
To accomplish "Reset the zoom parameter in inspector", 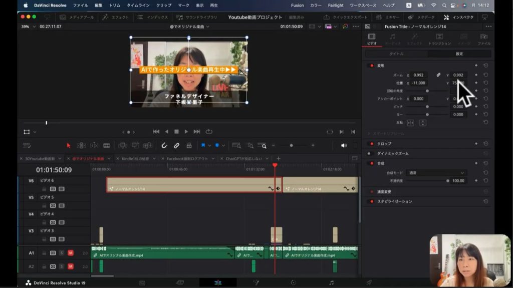I will coord(485,75).
